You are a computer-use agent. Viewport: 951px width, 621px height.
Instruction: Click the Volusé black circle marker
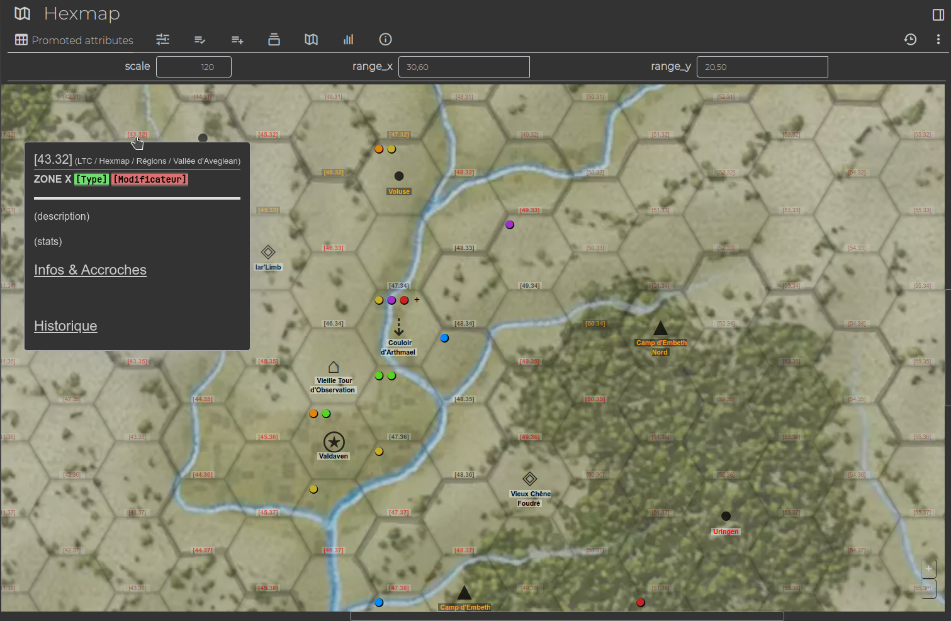[399, 176]
